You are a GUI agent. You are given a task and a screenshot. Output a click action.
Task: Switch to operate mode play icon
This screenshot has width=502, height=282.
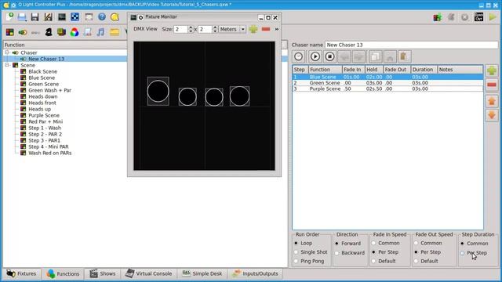point(493,17)
